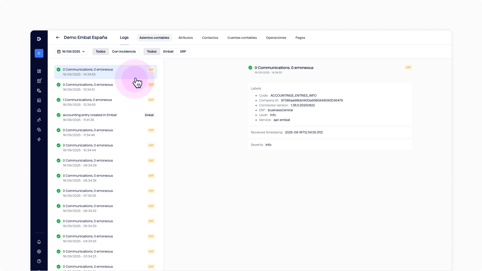Click the back arrow beside Demo Embat España
Image resolution: width=482 pixels, height=271 pixels.
point(58,38)
